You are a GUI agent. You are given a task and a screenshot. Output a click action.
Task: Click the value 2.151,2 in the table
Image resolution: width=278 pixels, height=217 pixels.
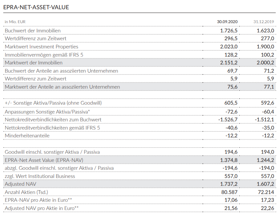click(x=229, y=63)
